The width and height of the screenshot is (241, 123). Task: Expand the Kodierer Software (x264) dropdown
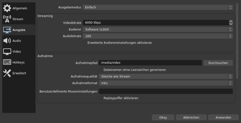pos(158,29)
